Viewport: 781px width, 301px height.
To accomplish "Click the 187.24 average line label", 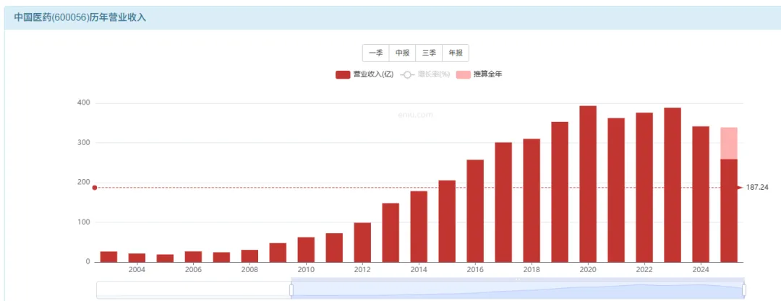I will pos(756,188).
